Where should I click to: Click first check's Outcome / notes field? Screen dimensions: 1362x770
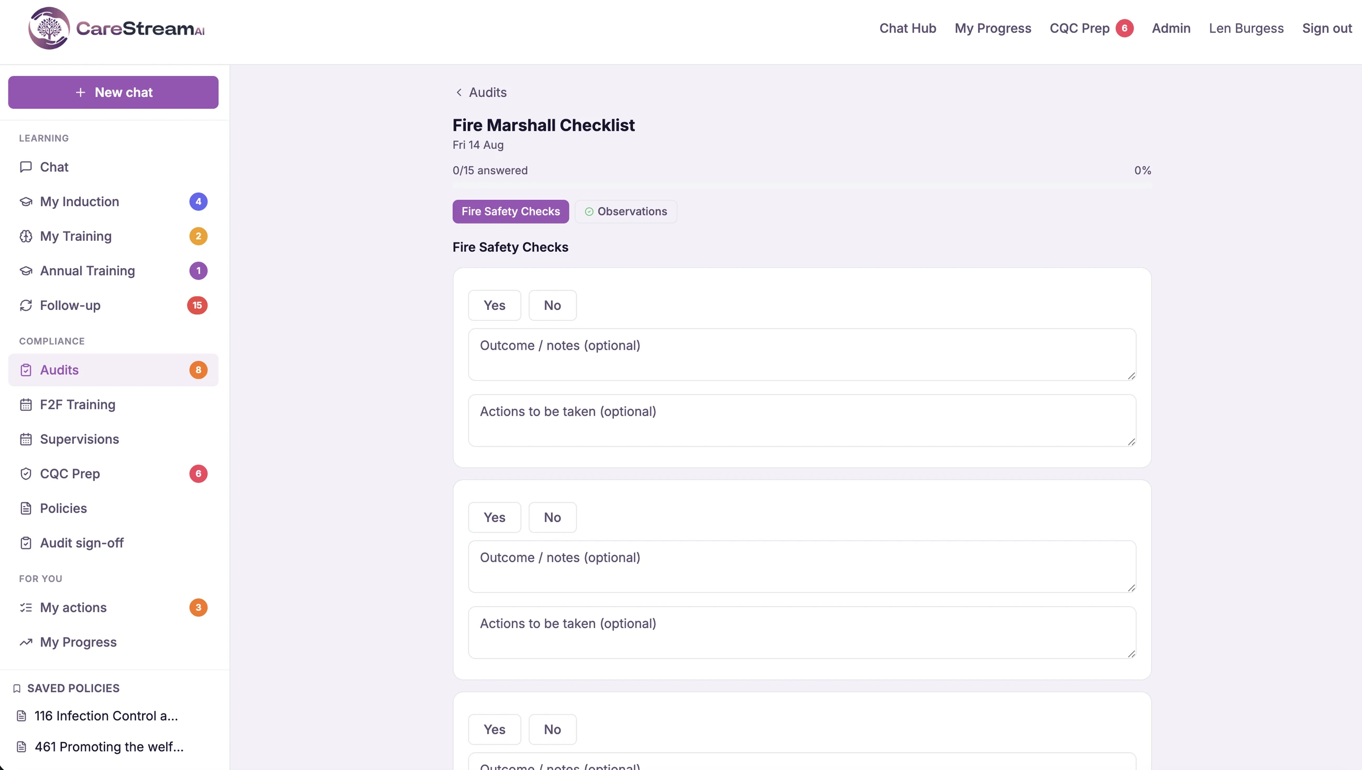coord(802,354)
